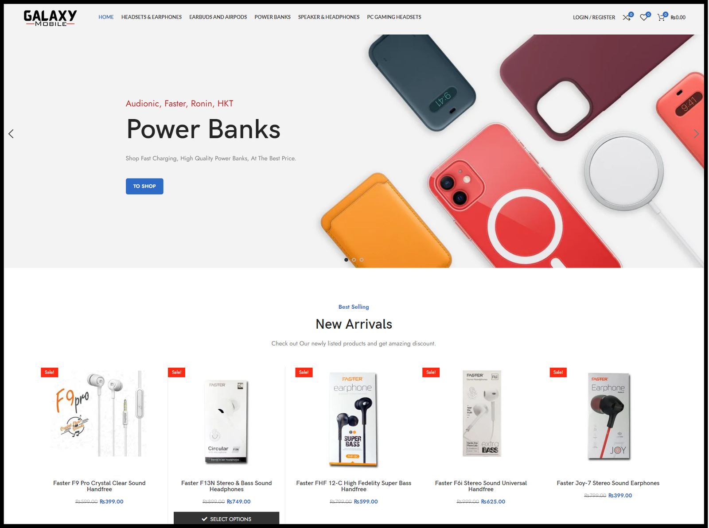The image size is (709, 528).
Task: Open Login / Register link
Action: (x=594, y=18)
